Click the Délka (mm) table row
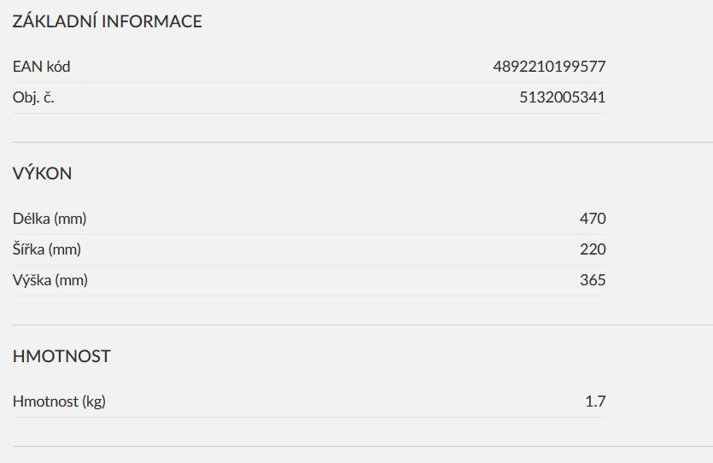713x463 pixels. [309, 220]
